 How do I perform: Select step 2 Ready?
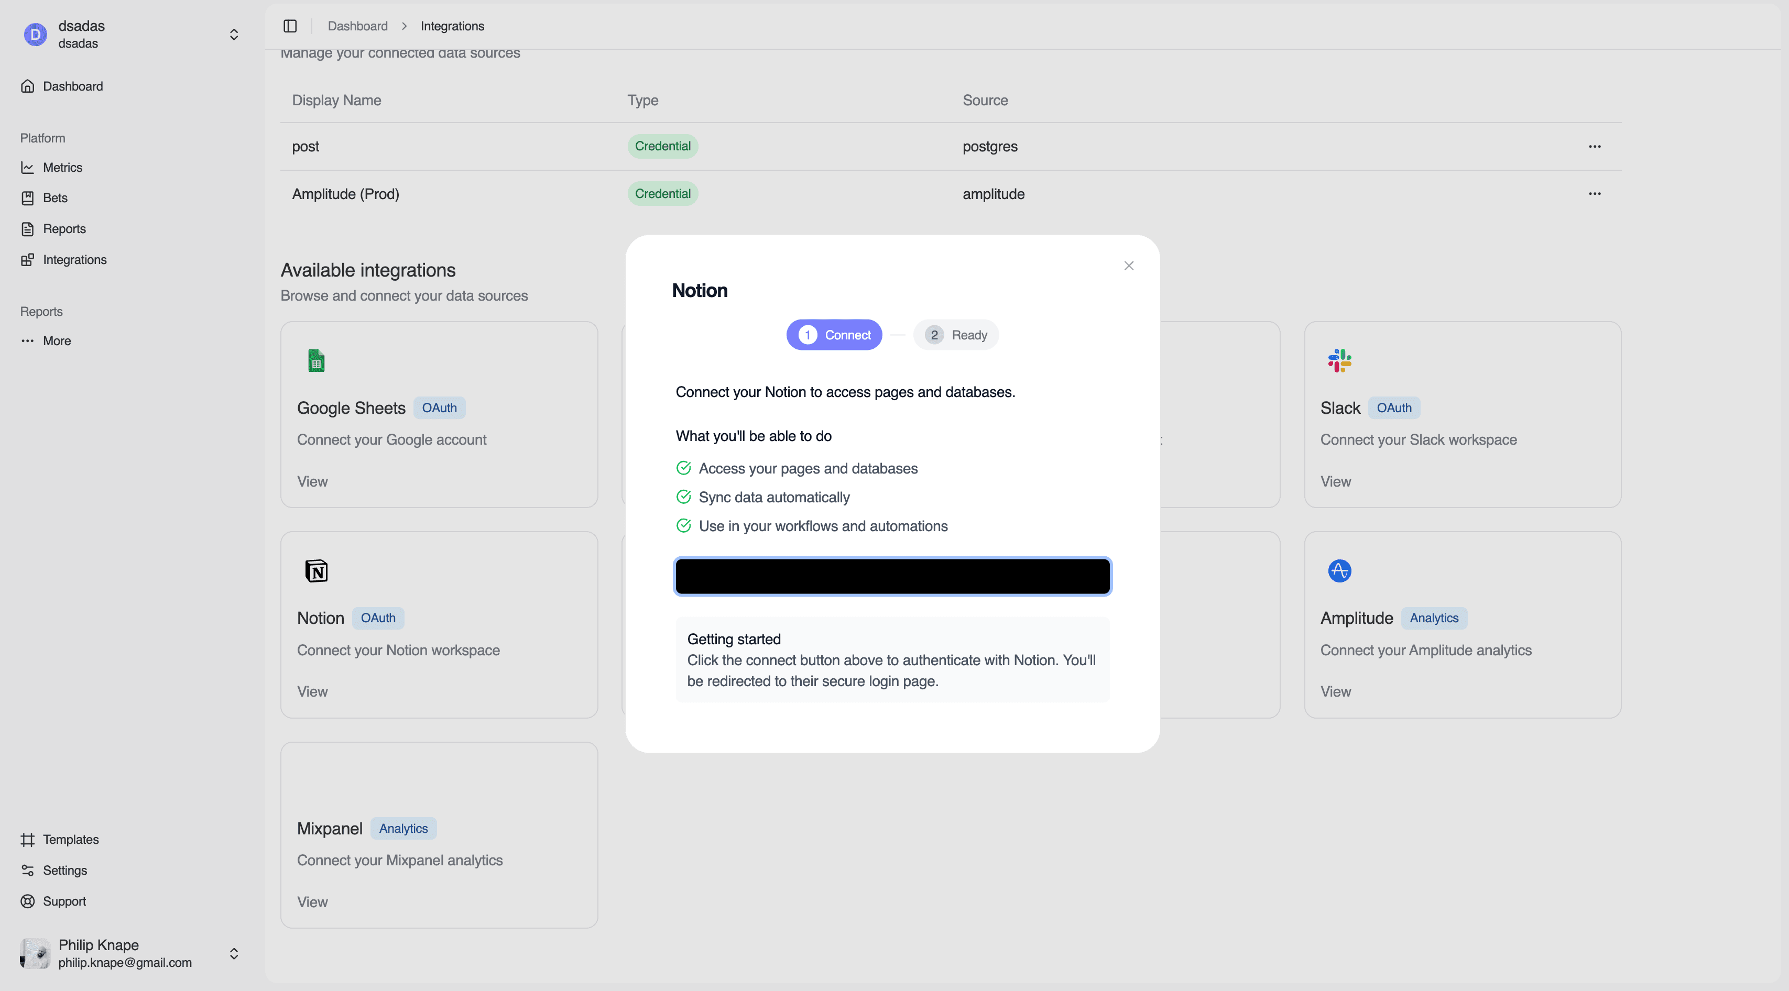956,335
